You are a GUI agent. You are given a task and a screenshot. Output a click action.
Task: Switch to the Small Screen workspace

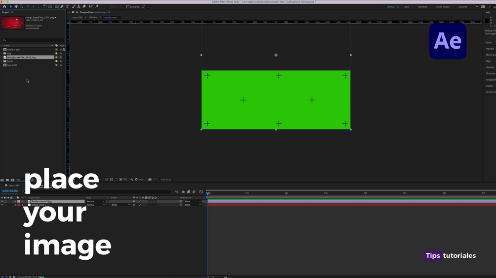pos(443,6)
